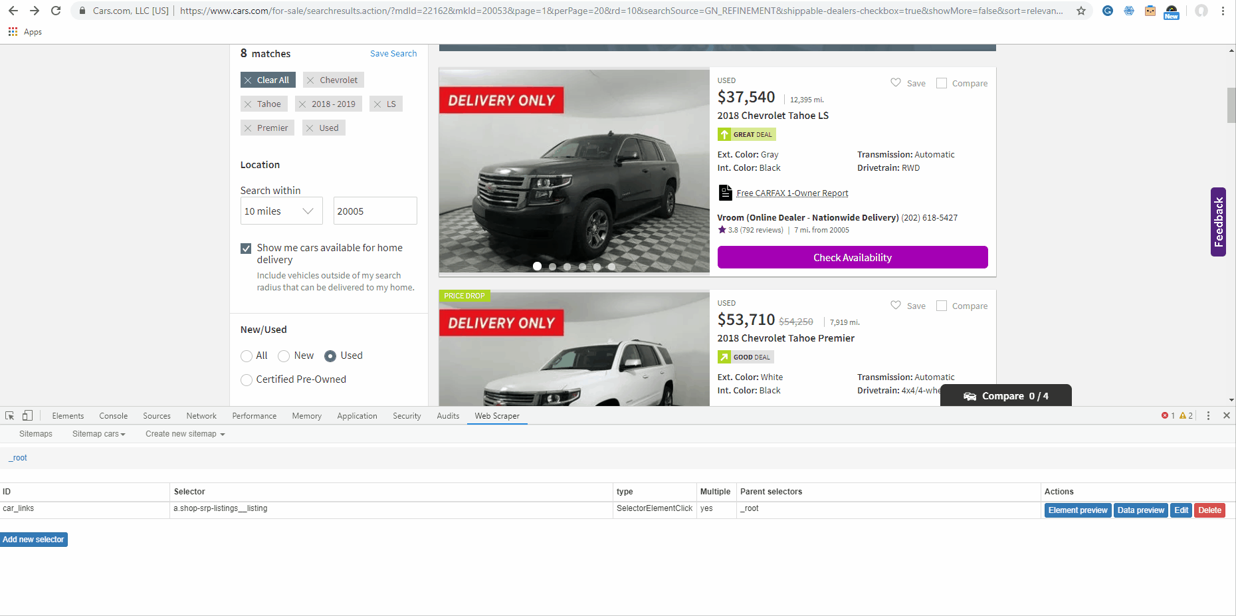The image size is (1236, 616).
Task: Select the first photo carousel dot on Tahoe LS
Action: pyautogui.click(x=537, y=266)
